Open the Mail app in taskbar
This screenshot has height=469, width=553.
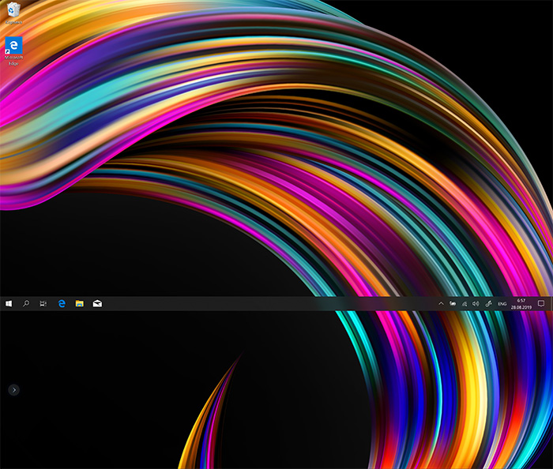click(x=97, y=303)
